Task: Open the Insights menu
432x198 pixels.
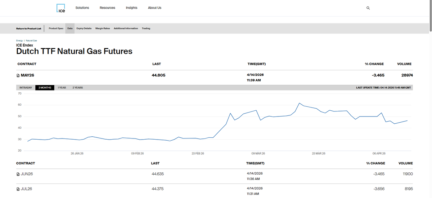Action: click(x=131, y=8)
